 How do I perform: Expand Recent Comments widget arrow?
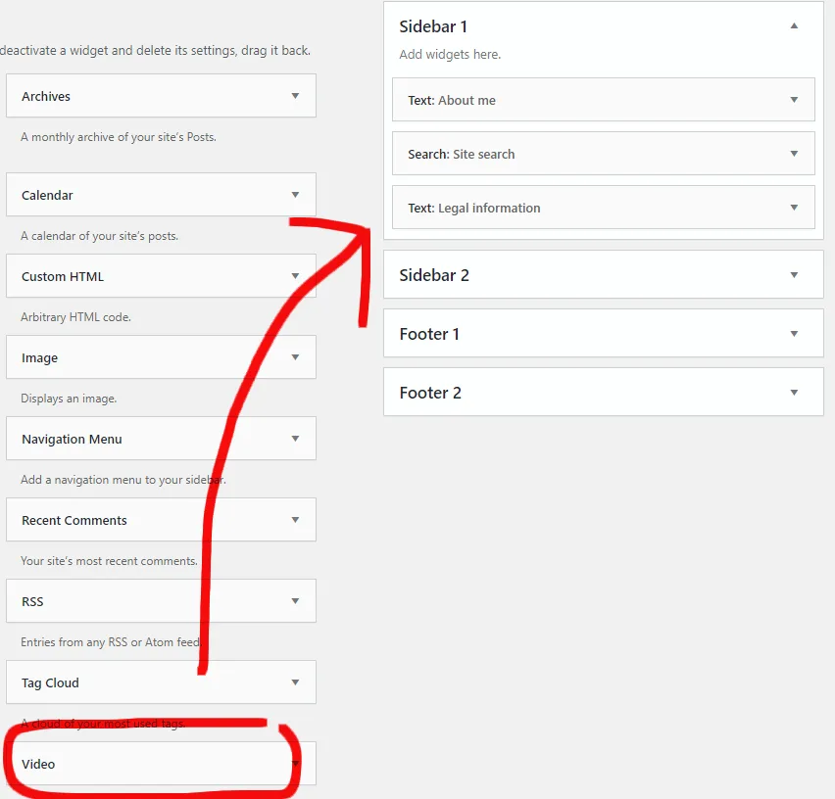point(295,520)
